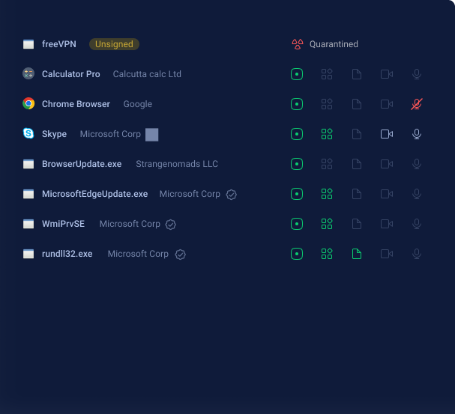Toggle the green process icon for BrowserUpdate.exe
The image size is (455, 414).
[297, 164]
